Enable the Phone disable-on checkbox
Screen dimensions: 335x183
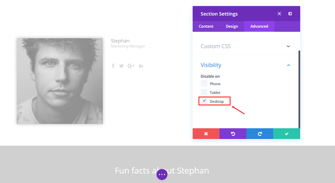(x=204, y=84)
